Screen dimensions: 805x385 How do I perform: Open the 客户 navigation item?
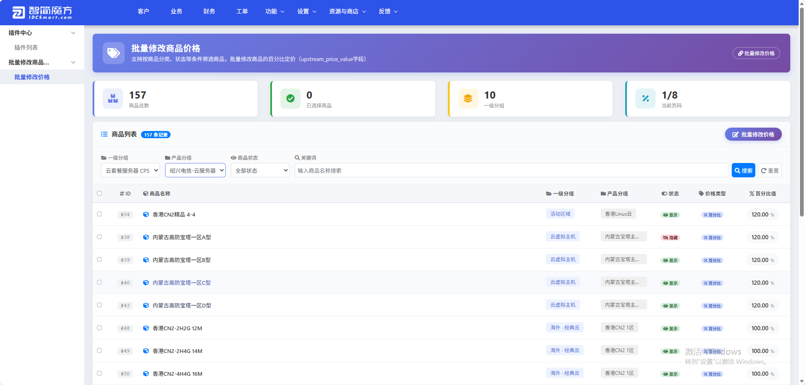(x=144, y=11)
